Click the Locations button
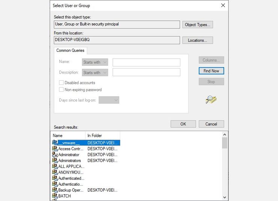The height and width of the screenshot is (201, 278). pos(198,40)
